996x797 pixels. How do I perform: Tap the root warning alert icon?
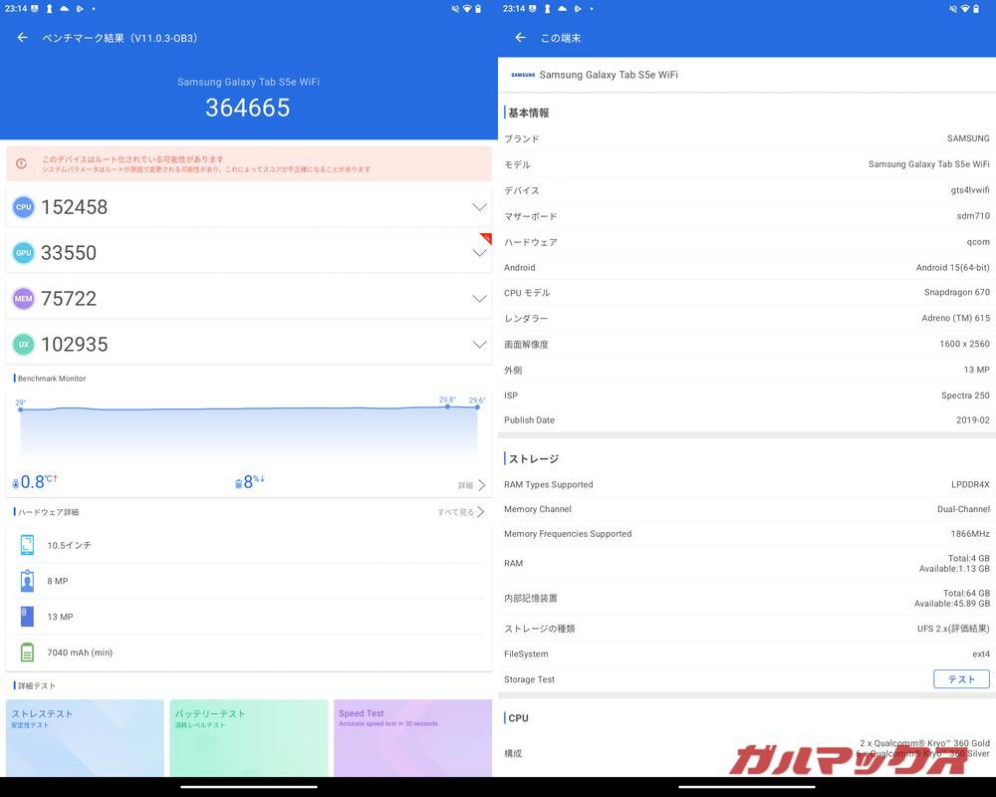23,163
